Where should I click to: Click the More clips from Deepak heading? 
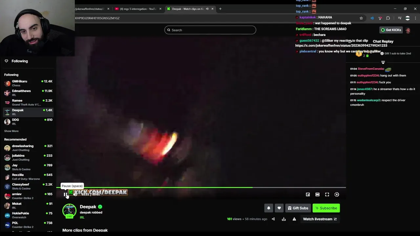[85, 230]
